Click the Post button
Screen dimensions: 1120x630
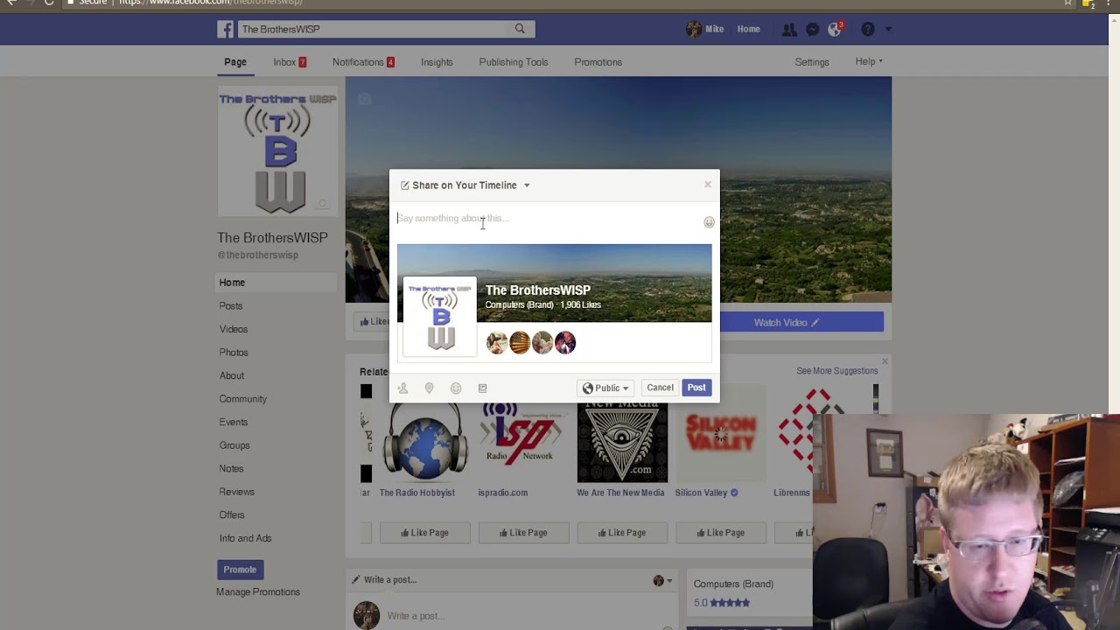[696, 388]
